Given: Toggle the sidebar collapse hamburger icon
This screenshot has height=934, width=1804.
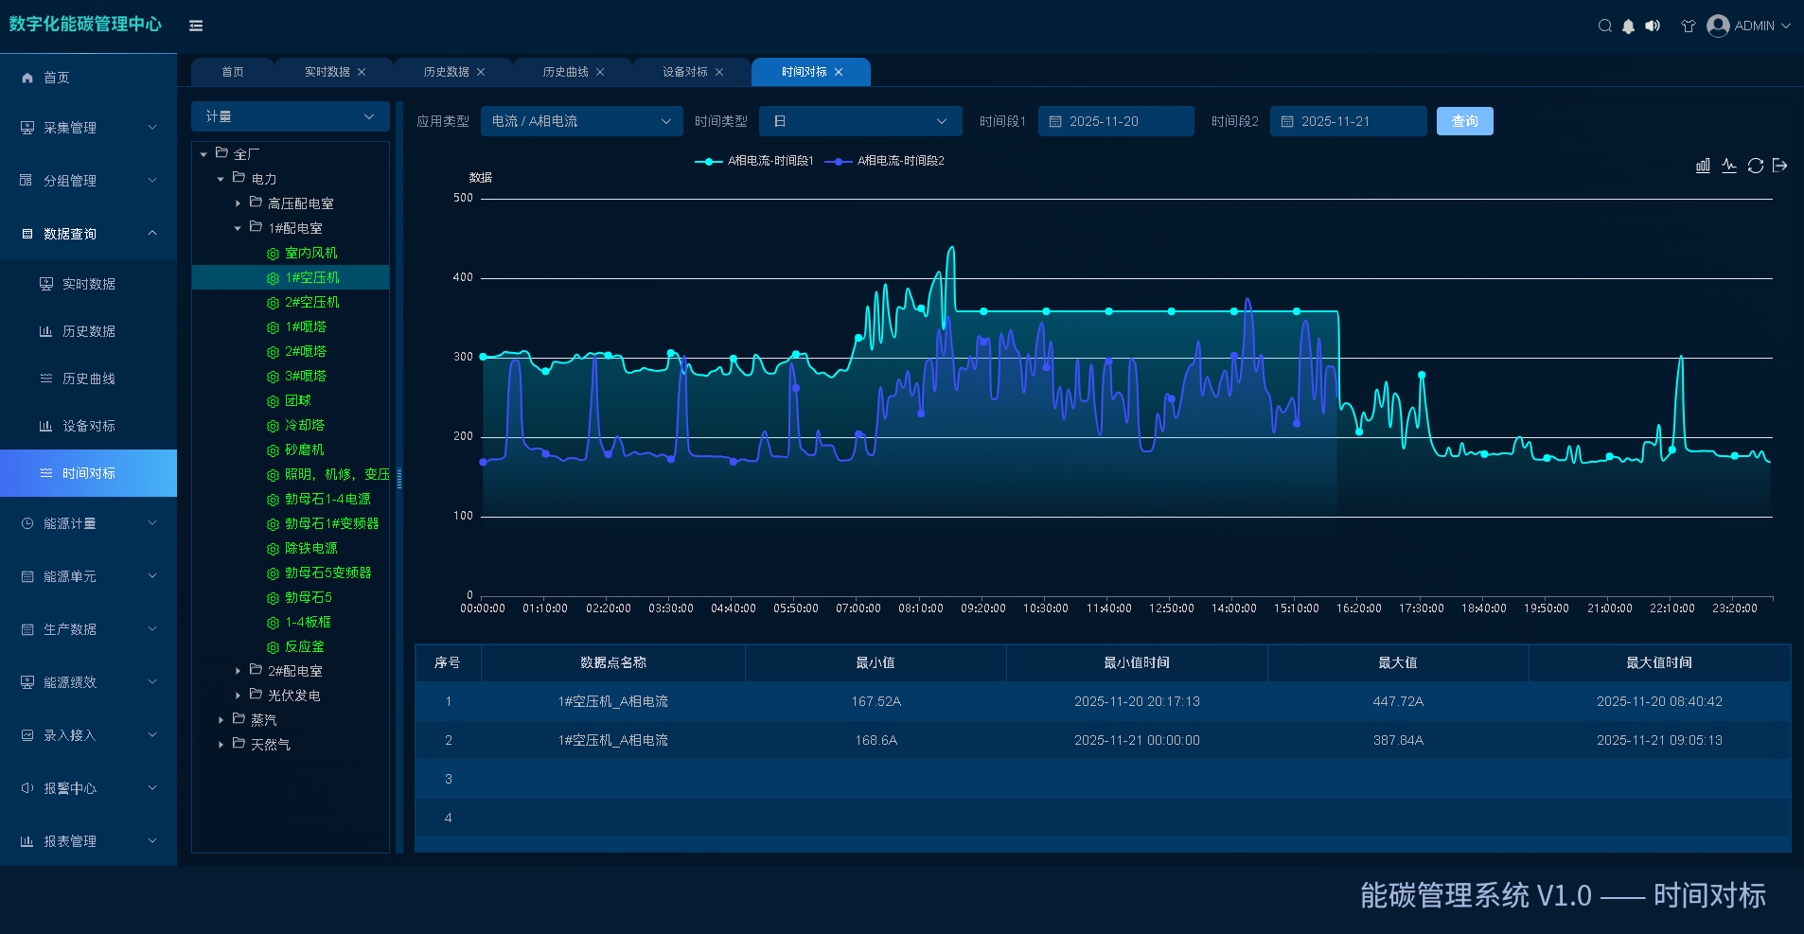Looking at the screenshot, I should click(196, 26).
